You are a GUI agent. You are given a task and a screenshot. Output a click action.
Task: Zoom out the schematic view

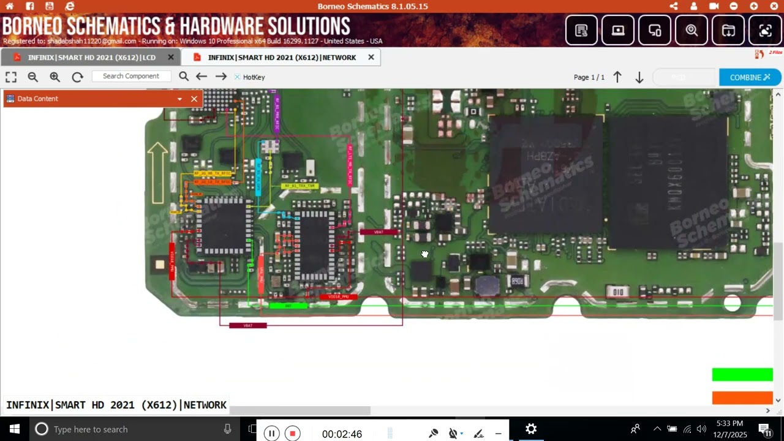point(33,77)
